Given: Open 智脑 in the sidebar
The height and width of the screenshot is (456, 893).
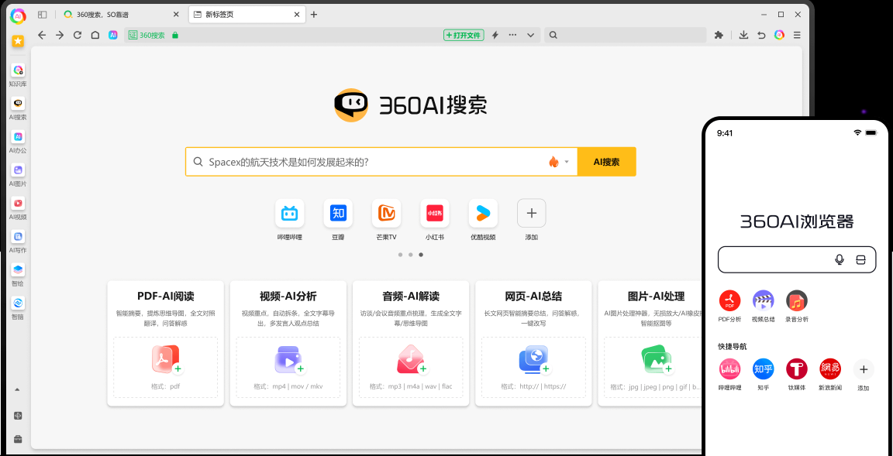Looking at the screenshot, I should point(19,307).
